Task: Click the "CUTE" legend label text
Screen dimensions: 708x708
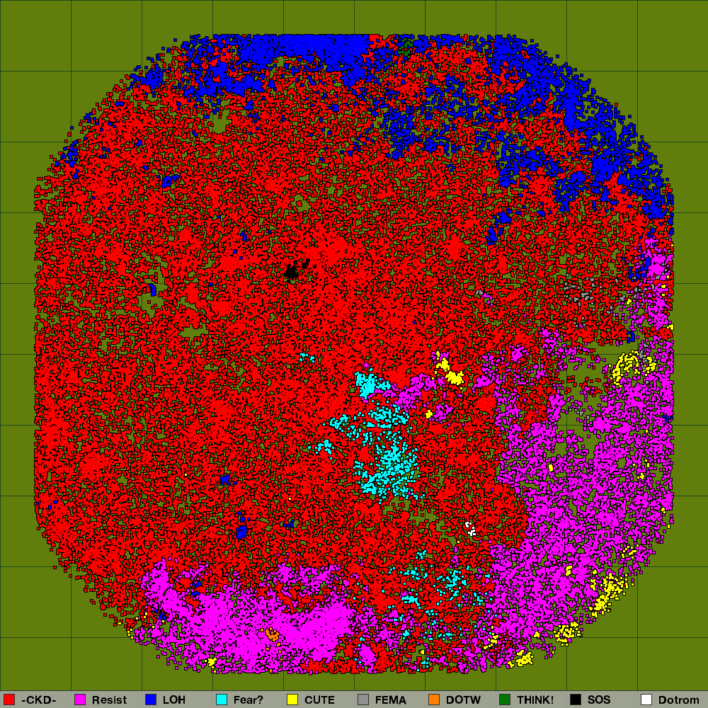Action: tap(319, 700)
